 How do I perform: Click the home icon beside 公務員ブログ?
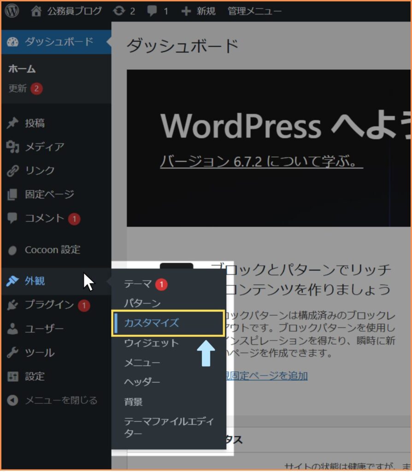(36, 11)
